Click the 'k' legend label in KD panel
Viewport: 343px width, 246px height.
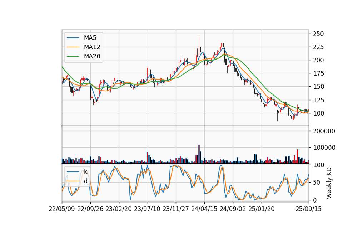pos(85,171)
